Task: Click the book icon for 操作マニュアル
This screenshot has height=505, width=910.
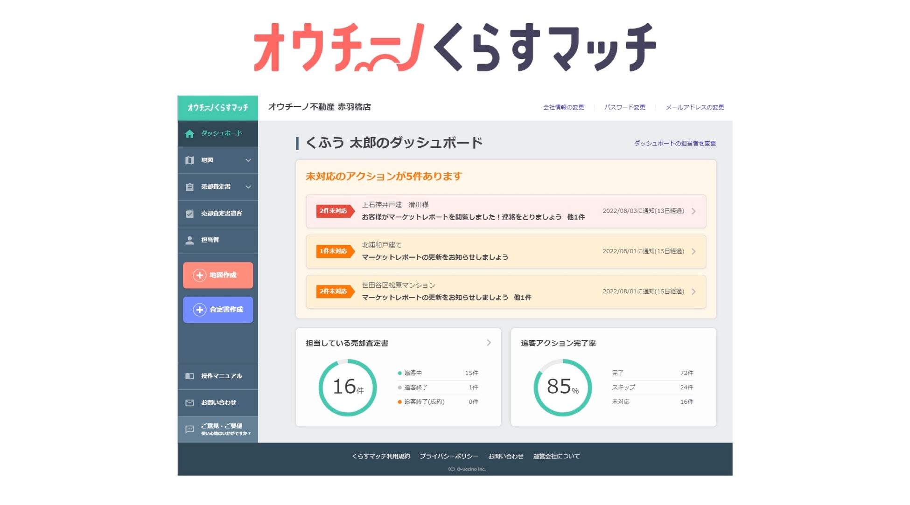Action: tap(189, 376)
